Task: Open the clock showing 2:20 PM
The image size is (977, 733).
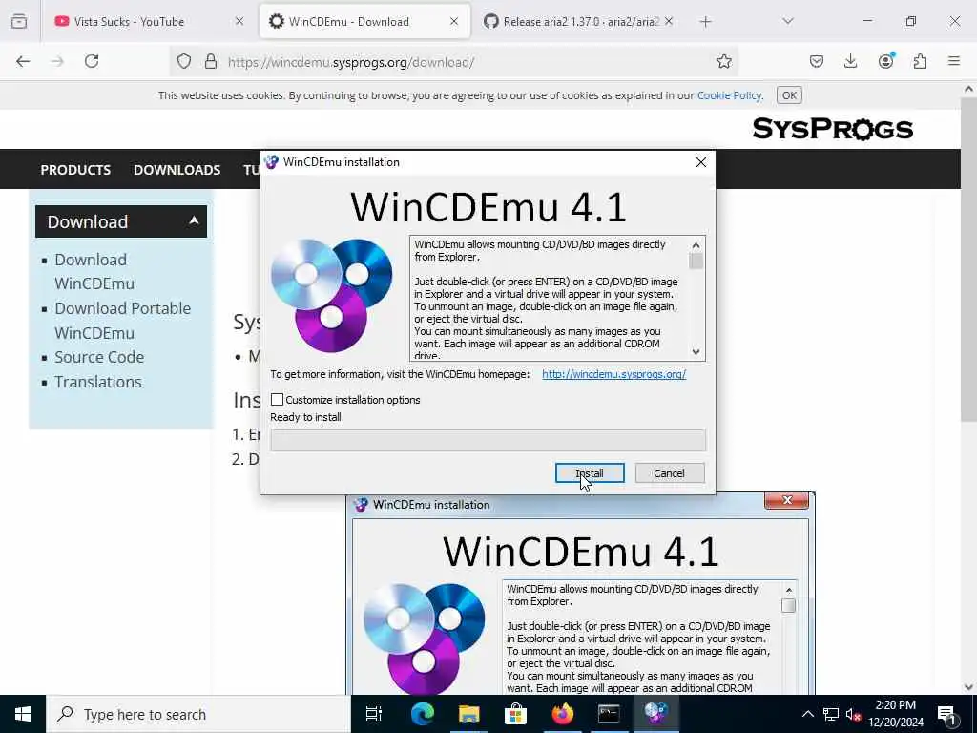Action: tap(895, 714)
